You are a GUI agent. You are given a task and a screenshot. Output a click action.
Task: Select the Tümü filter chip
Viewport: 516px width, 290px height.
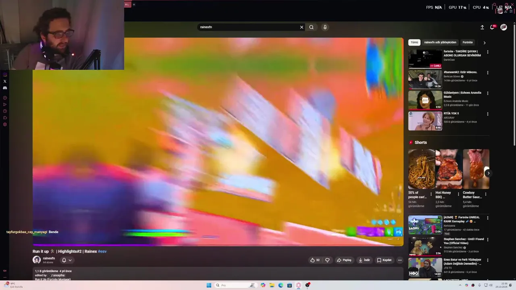tap(414, 42)
